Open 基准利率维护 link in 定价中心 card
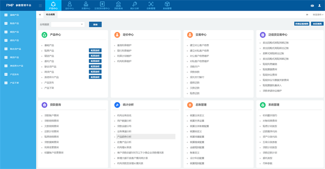Screen dimensions: 325x169 [x=124, y=45]
